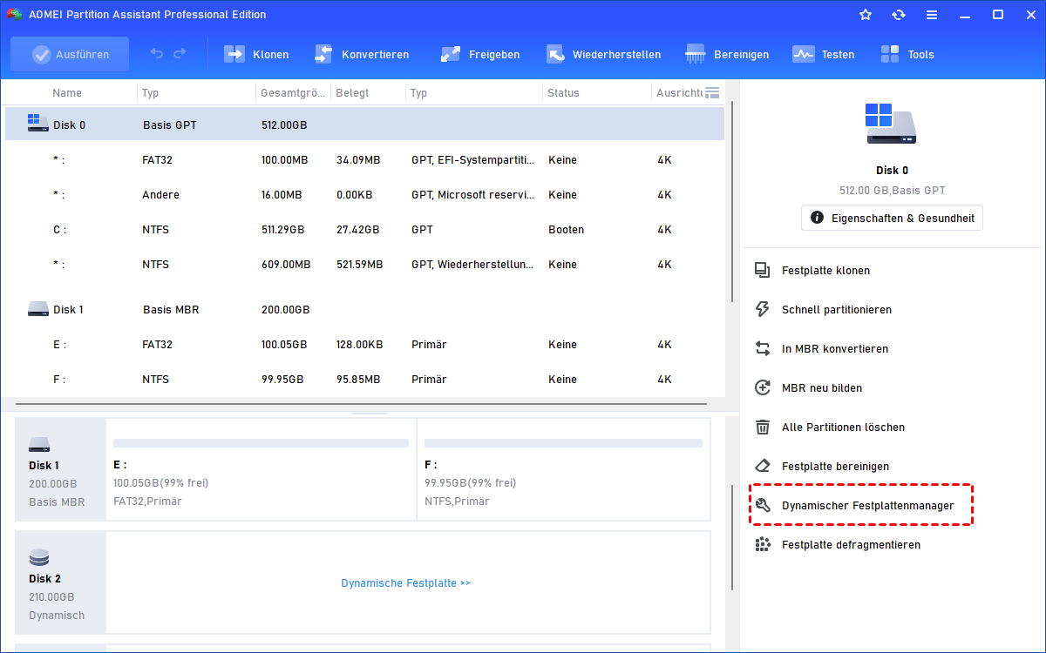The width and height of the screenshot is (1046, 653).
Task: Click the Testen toolbar icon
Action: (x=804, y=54)
